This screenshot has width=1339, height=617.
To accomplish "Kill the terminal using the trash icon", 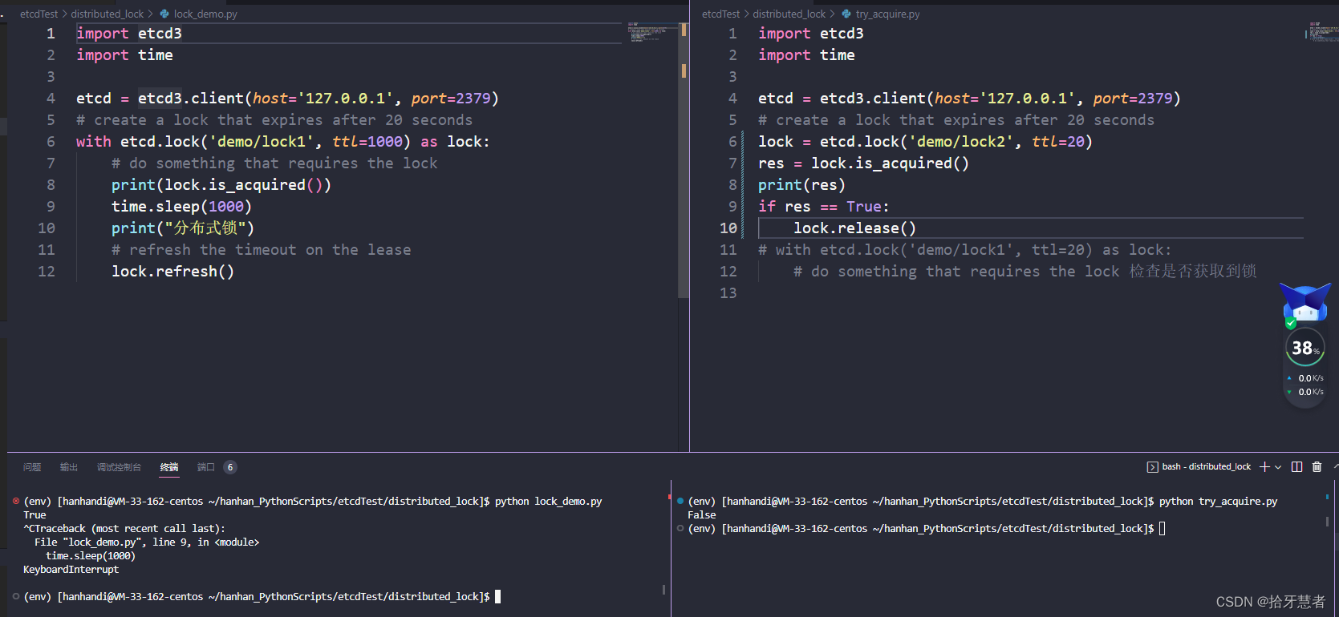I will click(x=1317, y=467).
